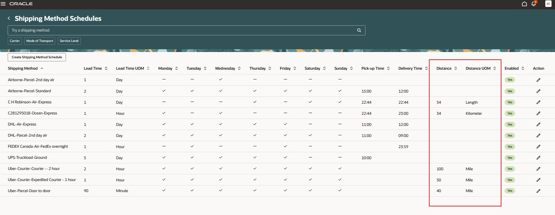Open the hamburger navigation menu

coord(3,4)
